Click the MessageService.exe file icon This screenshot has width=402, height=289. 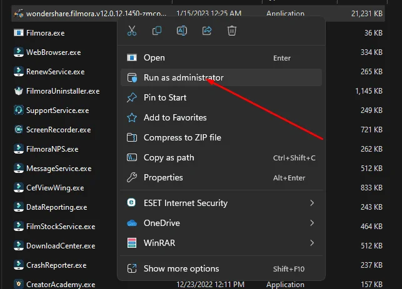pyautogui.click(x=19, y=169)
